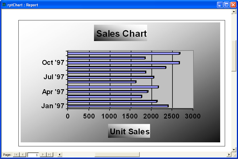The height and width of the screenshot is (159, 238).
Task: Click the Jul '97 axis label
Action: pyautogui.click(x=54, y=77)
